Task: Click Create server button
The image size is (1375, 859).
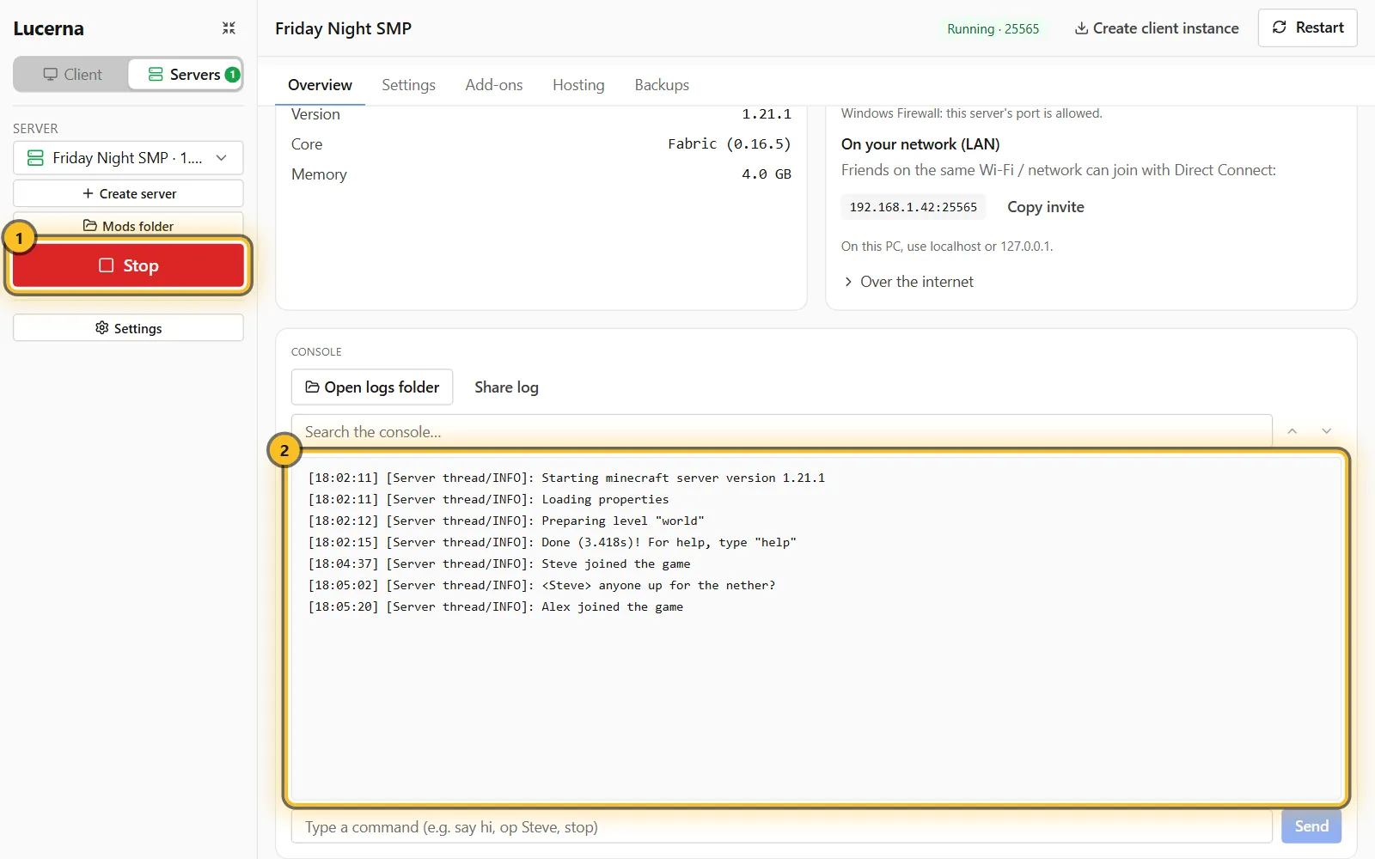Action: click(128, 194)
